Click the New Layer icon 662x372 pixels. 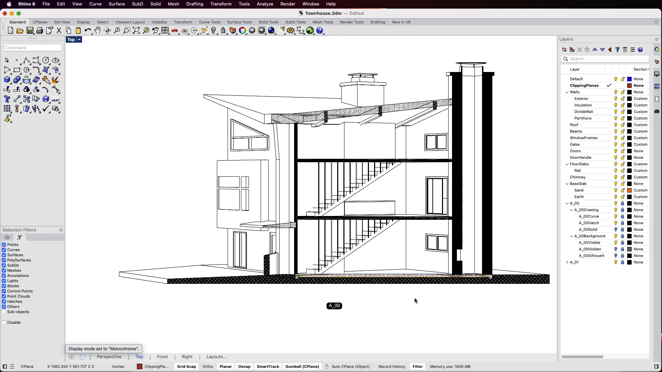(564, 50)
